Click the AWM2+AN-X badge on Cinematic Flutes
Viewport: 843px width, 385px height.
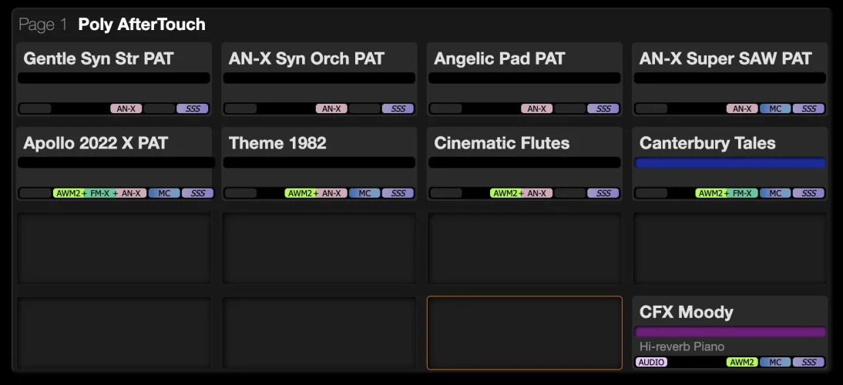coord(520,193)
